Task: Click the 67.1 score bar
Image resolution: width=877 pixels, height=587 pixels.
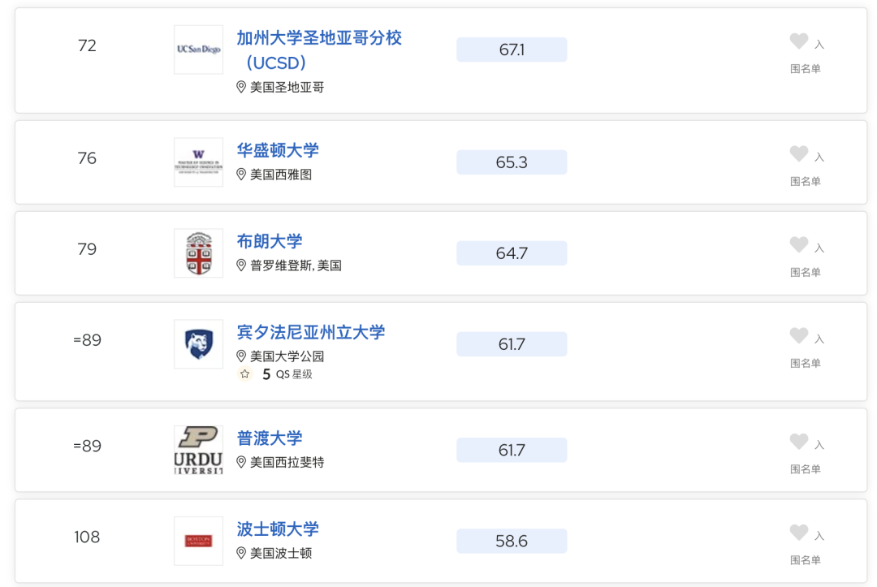Action: coord(512,50)
